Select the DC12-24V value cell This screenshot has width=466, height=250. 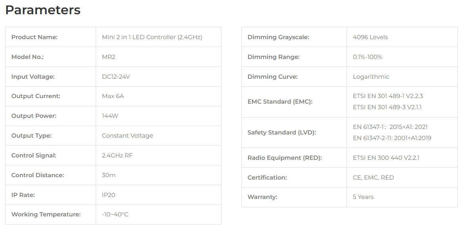point(158,77)
